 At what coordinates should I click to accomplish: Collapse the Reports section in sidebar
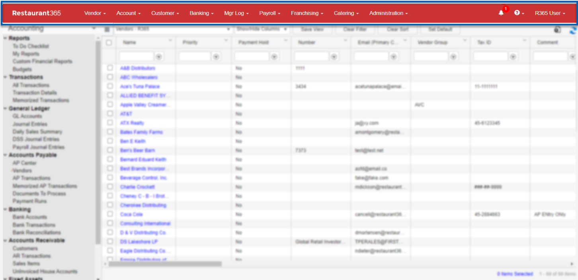pyautogui.click(x=5, y=39)
